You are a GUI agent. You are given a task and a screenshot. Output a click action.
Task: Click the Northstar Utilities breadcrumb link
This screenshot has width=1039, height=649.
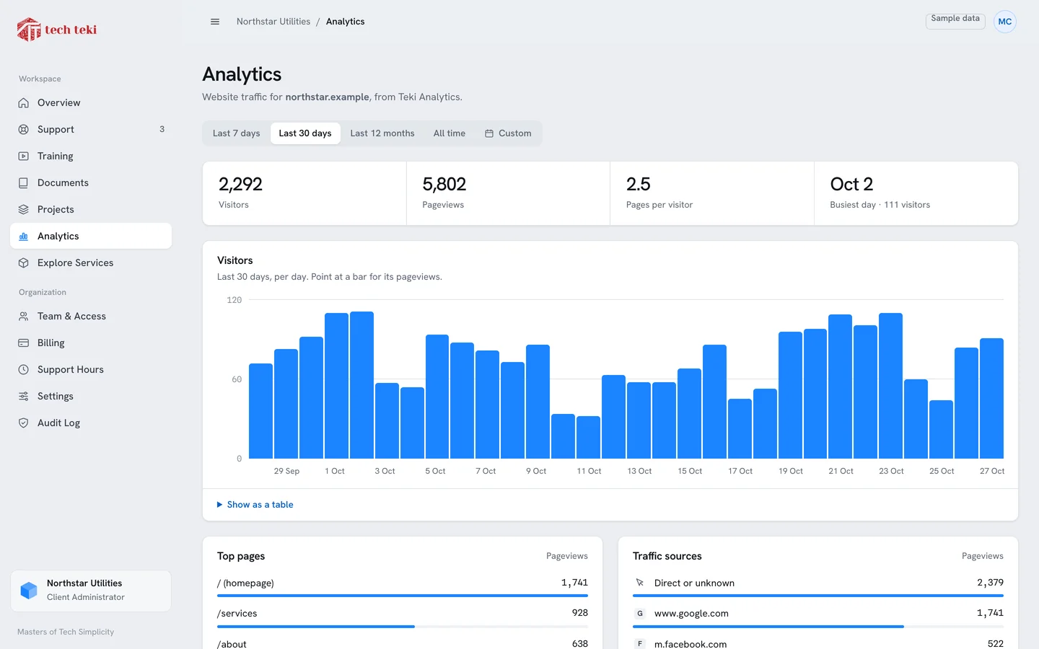273,22
